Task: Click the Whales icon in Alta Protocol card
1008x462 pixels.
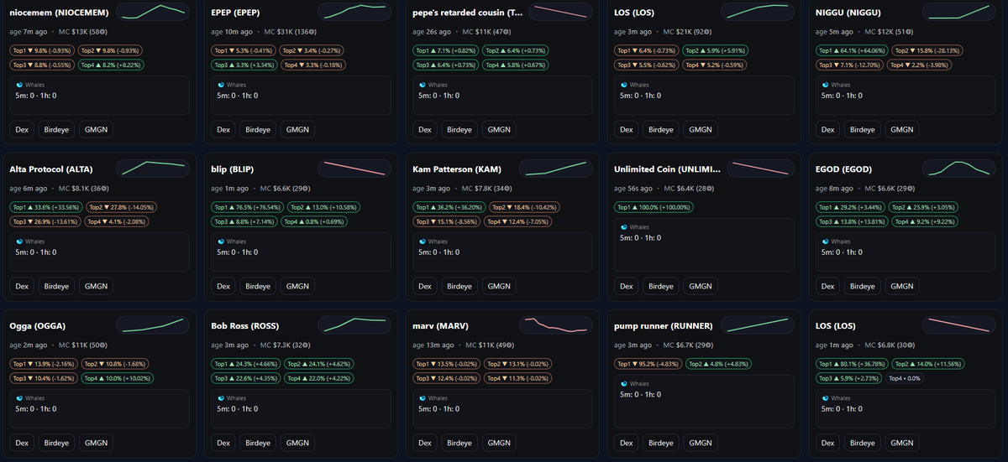Action: pos(19,241)
